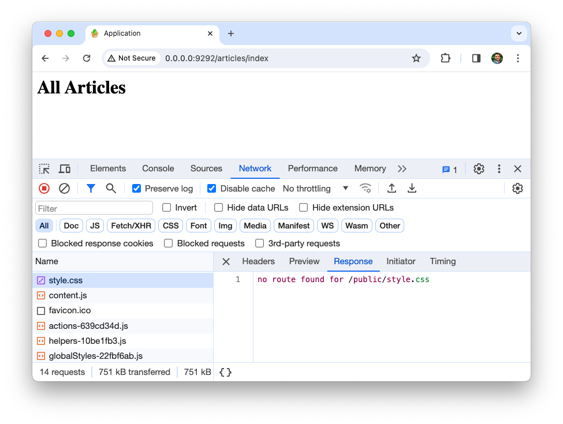563x424 pixels.
Task: Open the No throttling dropdown
Action: (x=315, y=189)
